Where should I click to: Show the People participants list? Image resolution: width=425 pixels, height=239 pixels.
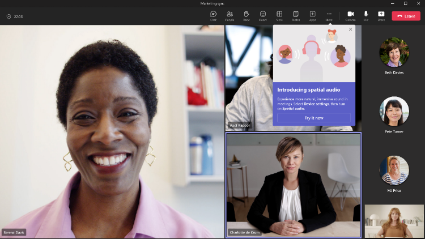(x=229, y=15)
